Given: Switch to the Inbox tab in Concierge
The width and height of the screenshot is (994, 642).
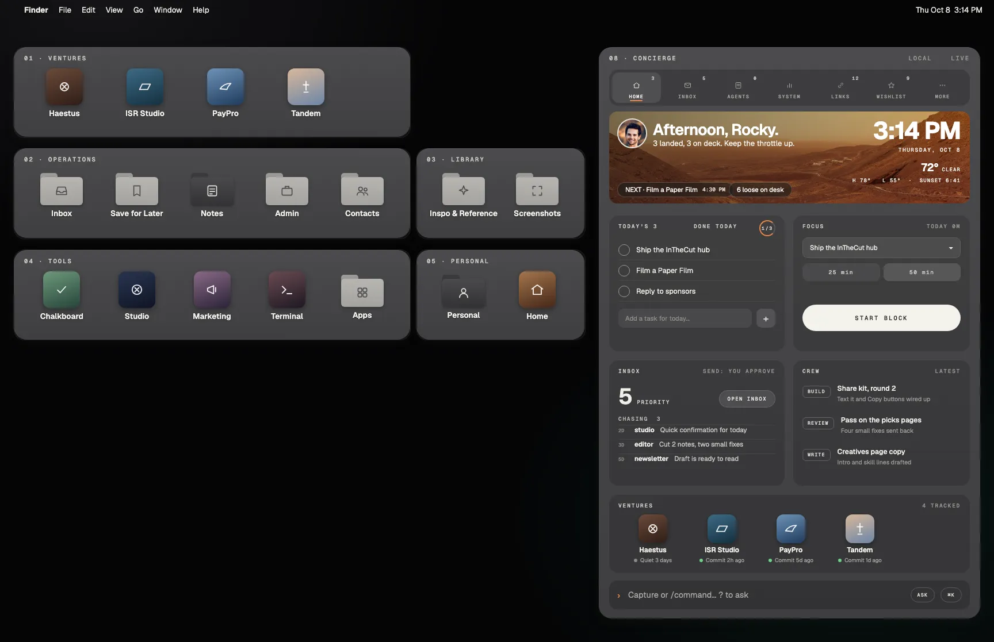Looking at the screenshot, I should [x=687, y=89].
